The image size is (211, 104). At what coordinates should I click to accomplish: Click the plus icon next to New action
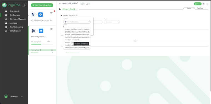pos(52,53)
